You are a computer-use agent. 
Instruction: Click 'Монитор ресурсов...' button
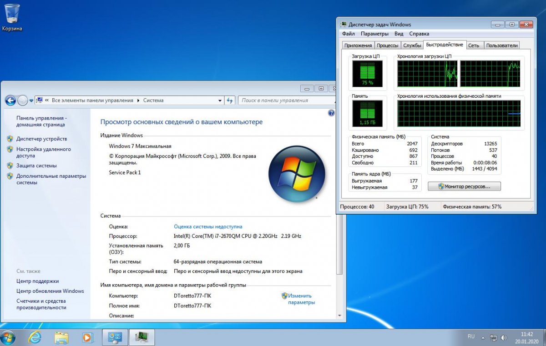pyautogui.click(x=464, y=186)
